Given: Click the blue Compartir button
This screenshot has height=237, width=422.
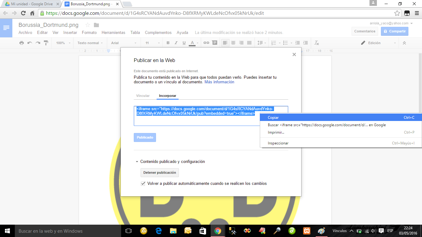Looking at the screenshot, I should 395,31.
